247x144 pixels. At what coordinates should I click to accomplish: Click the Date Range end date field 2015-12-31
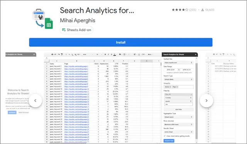[x=186, y=69]
